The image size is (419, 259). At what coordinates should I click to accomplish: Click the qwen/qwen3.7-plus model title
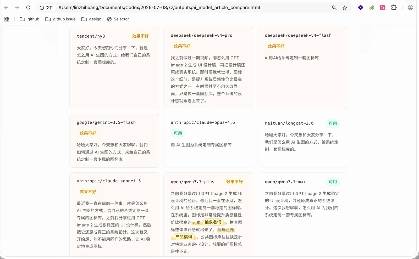pyautogui.click(x=192, y=182)
